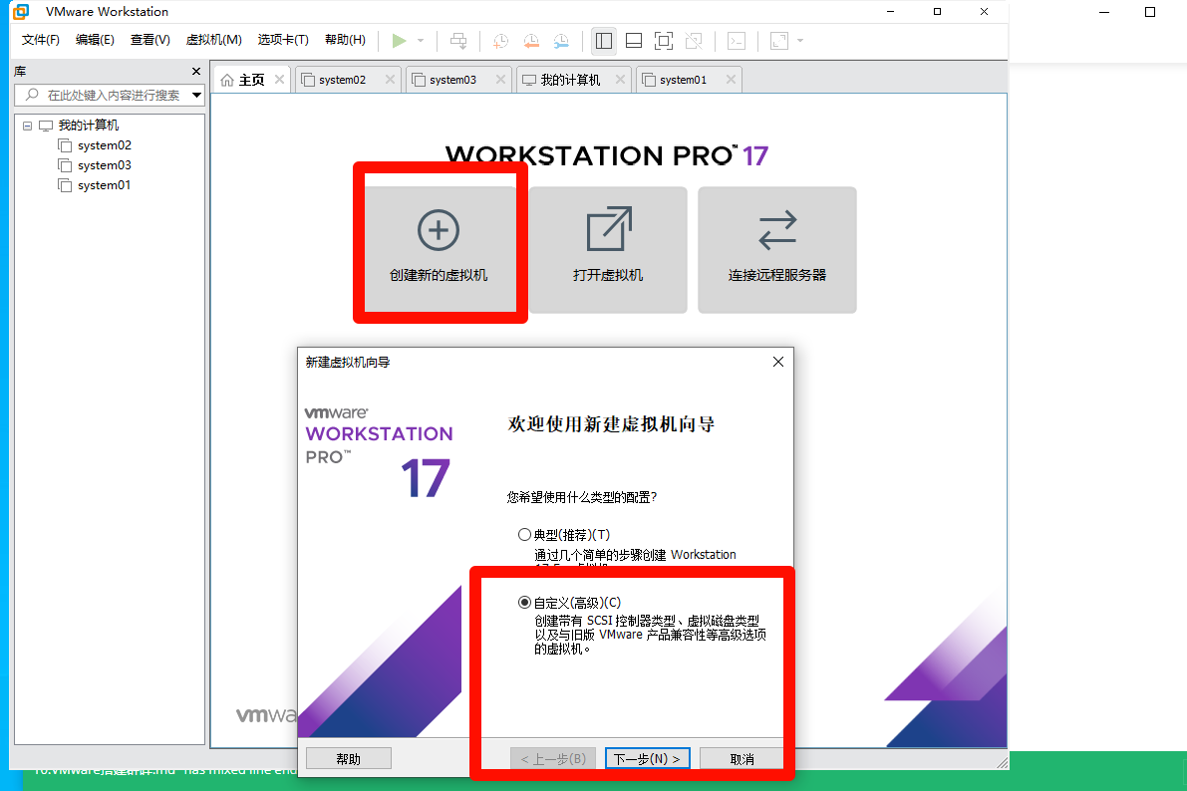The width and height of the screenshot is (1187, 791).
Task: Open the search filter dropdown in the library
Action: [x=195, y=96]
